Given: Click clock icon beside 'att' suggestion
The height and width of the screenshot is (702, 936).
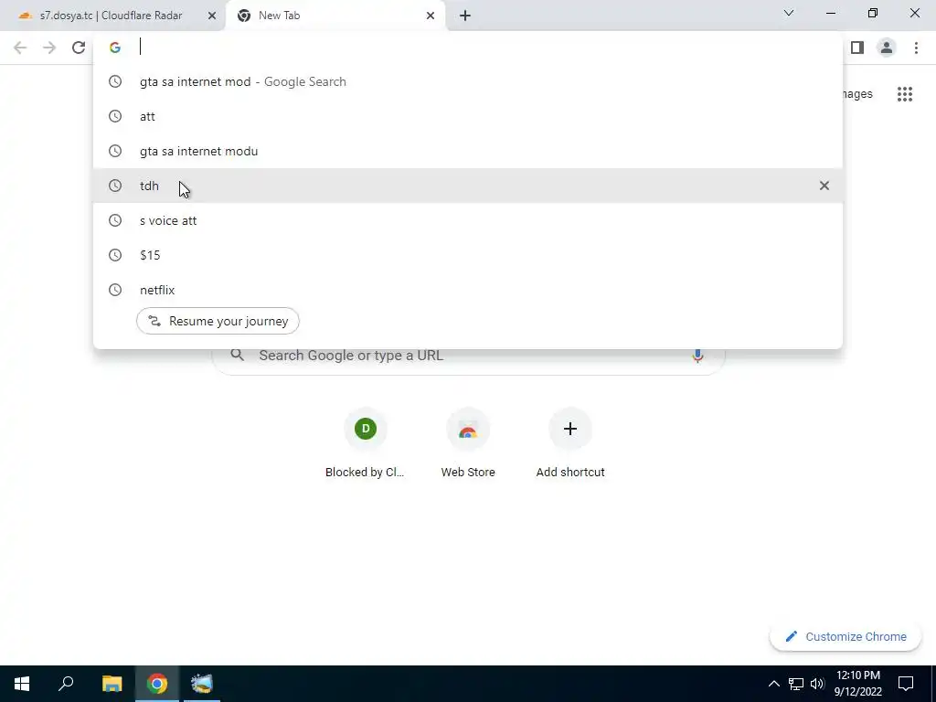Looking at the screenshot, I should 115,116.
